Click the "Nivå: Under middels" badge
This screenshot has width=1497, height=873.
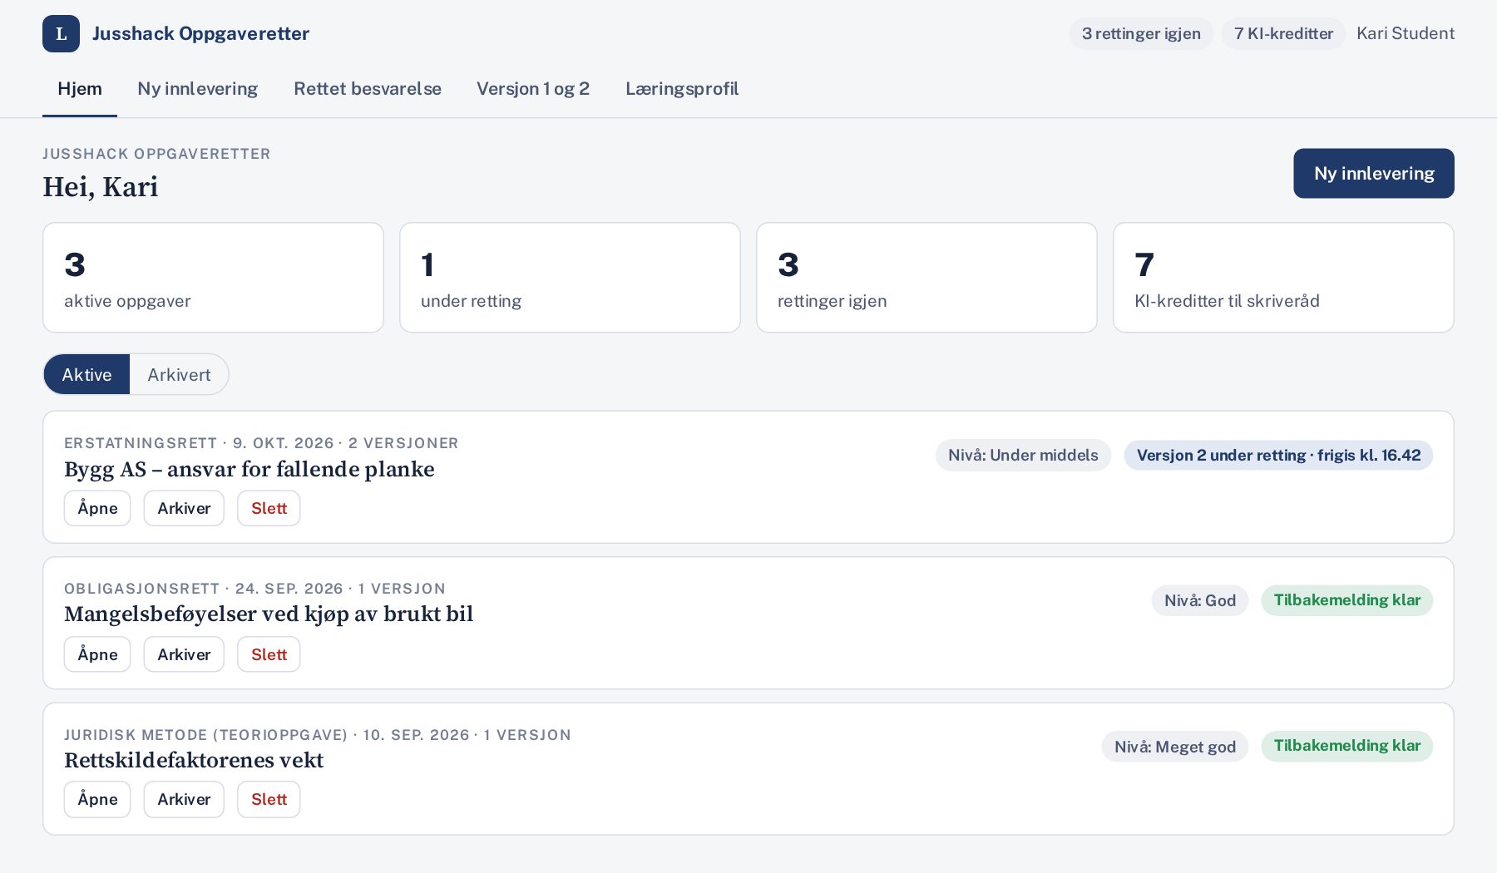point(1023,455)
